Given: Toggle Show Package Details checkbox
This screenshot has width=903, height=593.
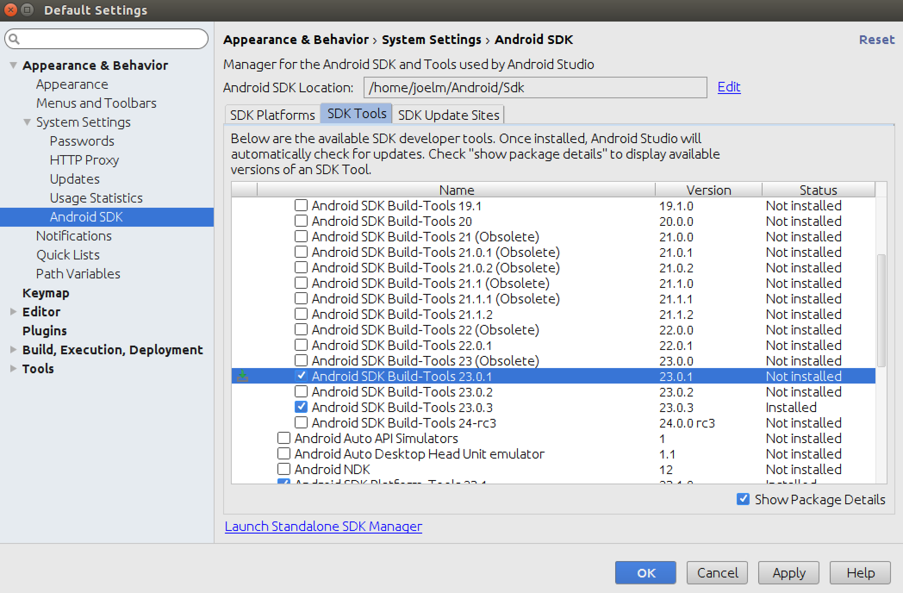Looking at the screenshot, I should pos(743,499).
